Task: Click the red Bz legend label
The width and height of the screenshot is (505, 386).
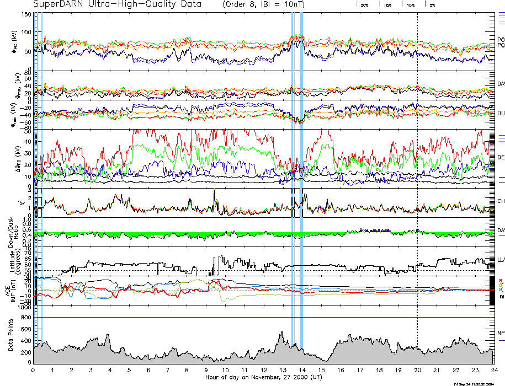Action: coord(501,280)
